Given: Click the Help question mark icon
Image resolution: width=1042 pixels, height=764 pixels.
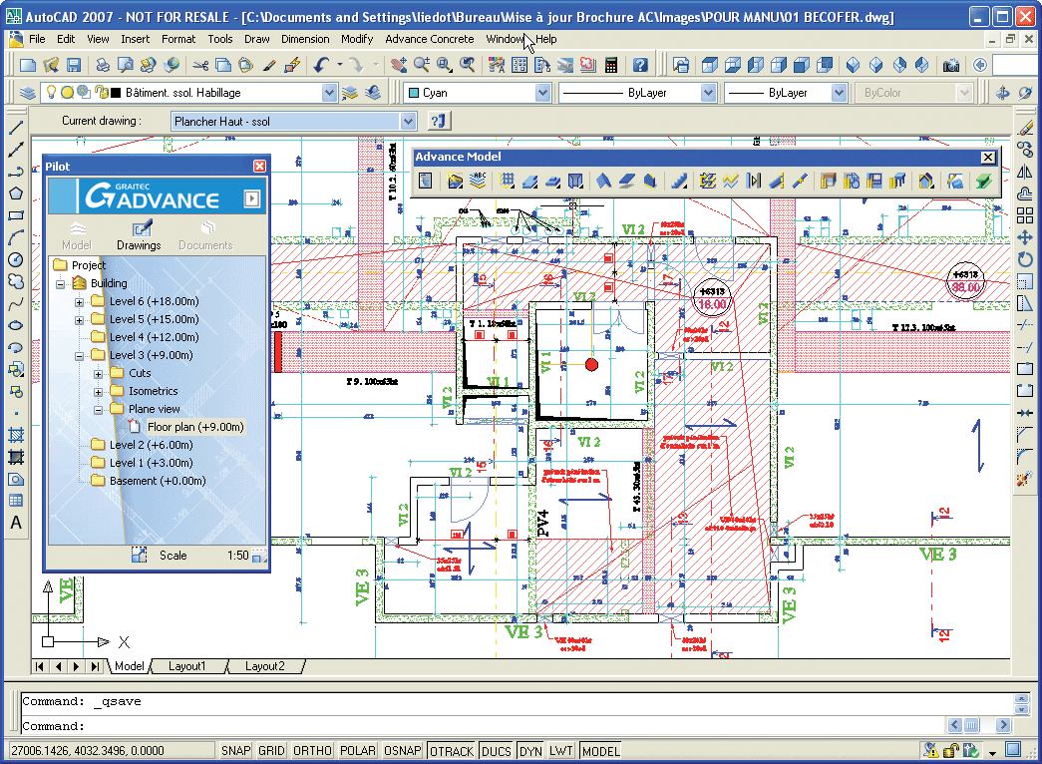Looking at the screenshot, I should [640, 65].
